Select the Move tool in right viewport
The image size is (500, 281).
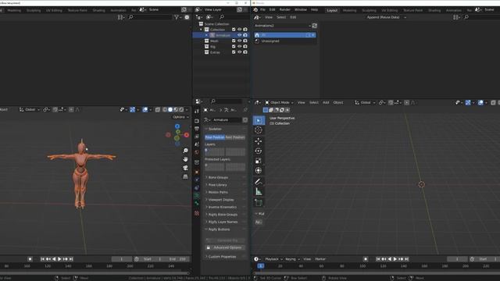[x=259, y=141]
